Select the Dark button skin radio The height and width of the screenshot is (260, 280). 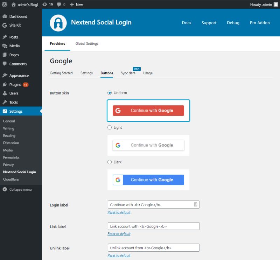tap(110, 162)
